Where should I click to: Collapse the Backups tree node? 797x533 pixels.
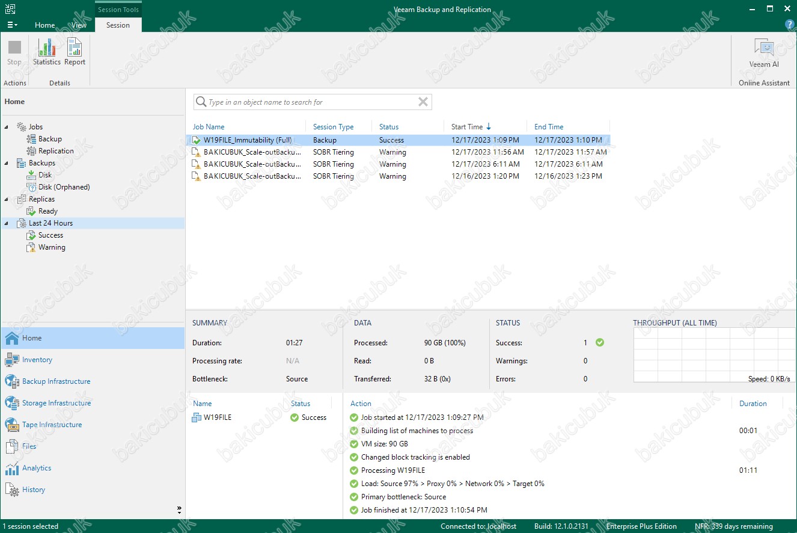tap(6, 163)
